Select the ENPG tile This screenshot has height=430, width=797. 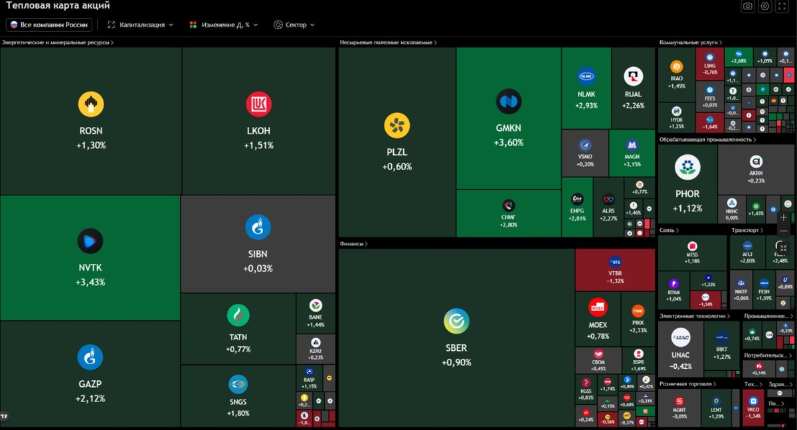click(x=577, y=207)
